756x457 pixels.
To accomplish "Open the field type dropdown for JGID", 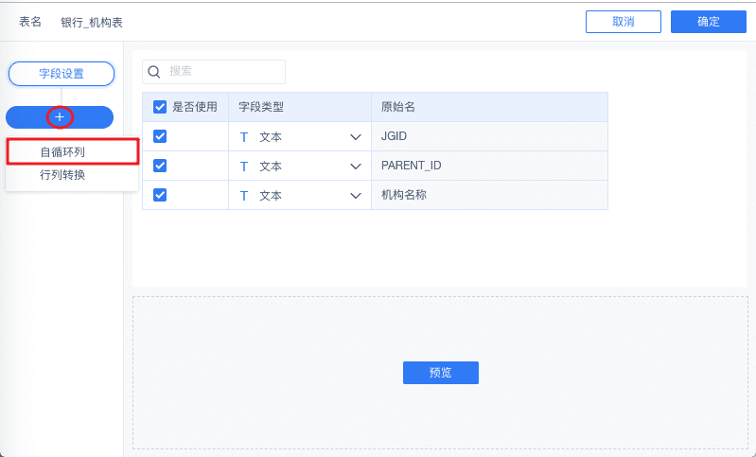I will (355, 137).
